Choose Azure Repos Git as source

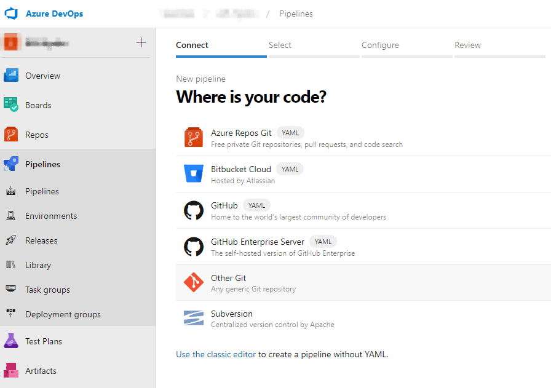coord(363,138)
